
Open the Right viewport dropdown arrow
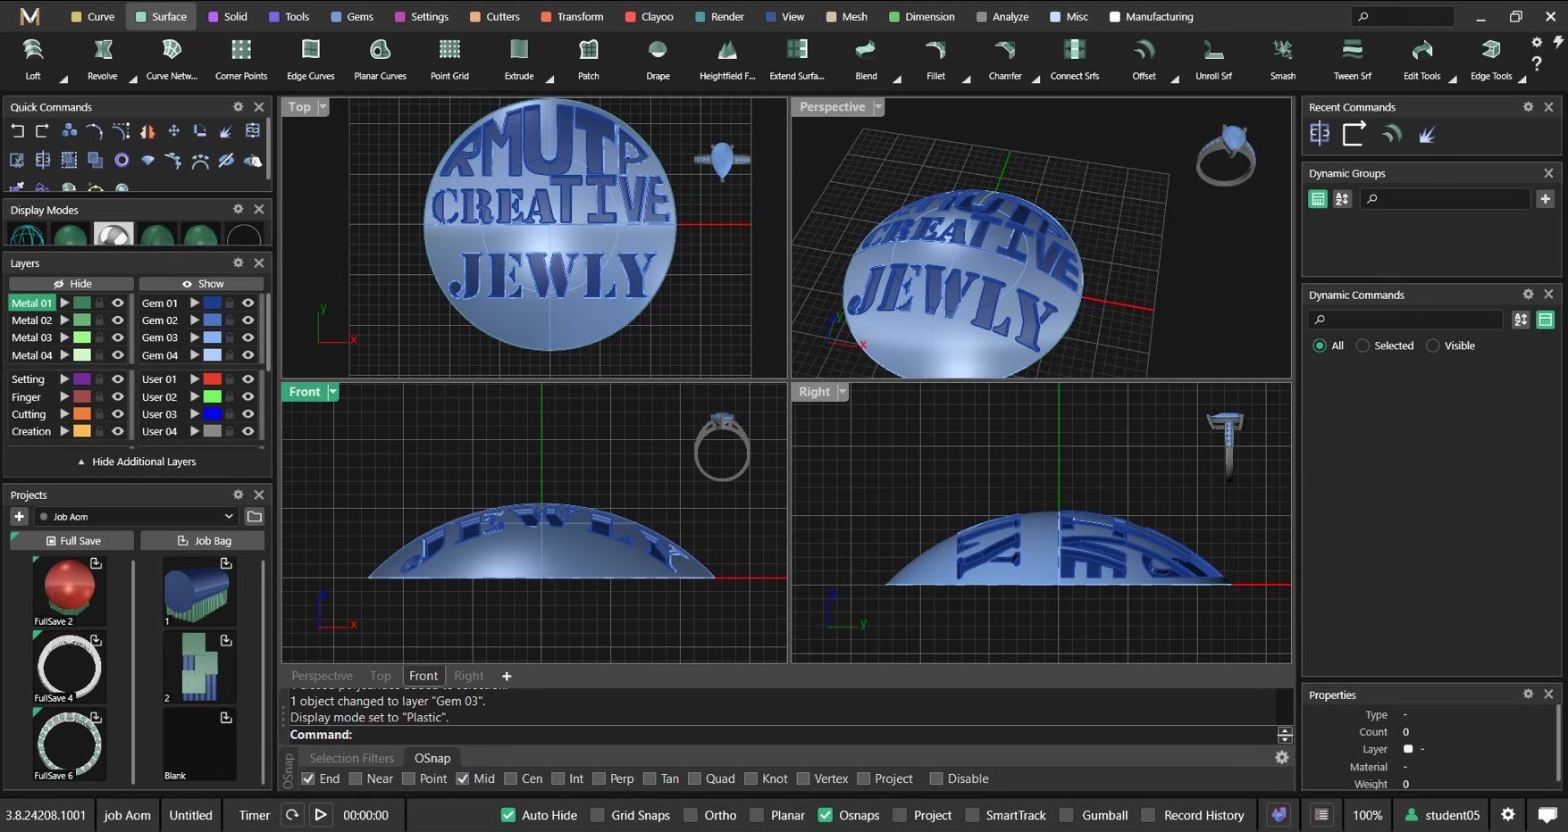843,392
